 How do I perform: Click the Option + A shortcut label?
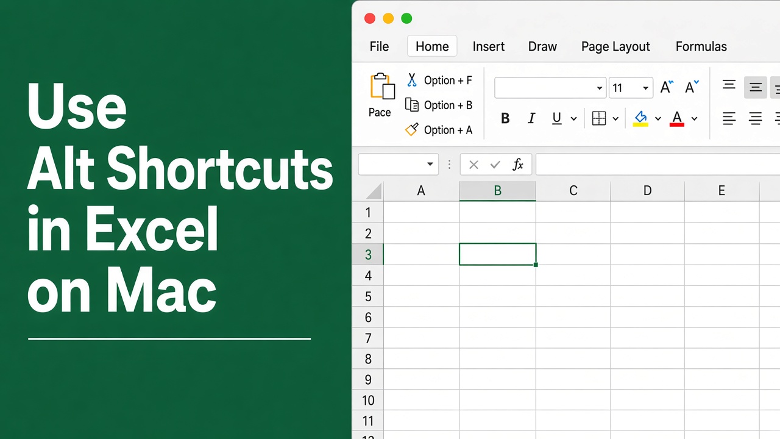click(448, 130)
